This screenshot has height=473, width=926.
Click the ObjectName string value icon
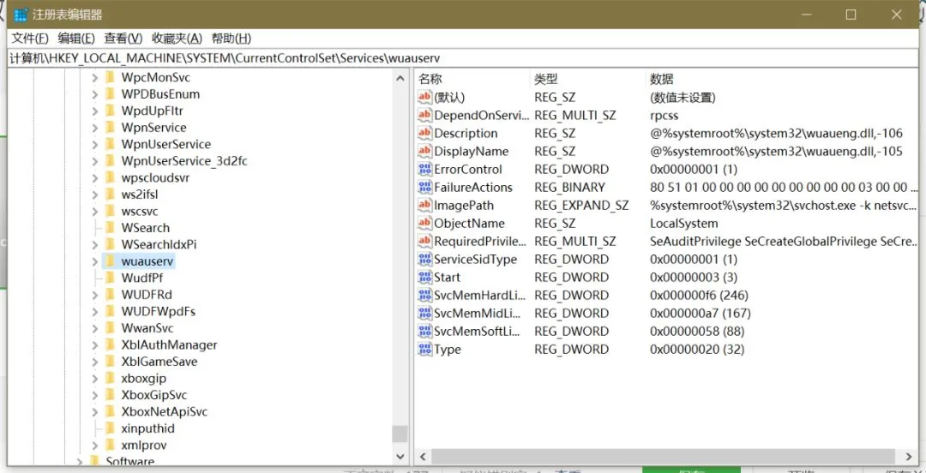(424, 223)
